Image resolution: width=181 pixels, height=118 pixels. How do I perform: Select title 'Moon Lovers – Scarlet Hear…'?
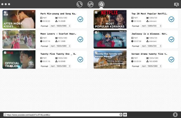tap(58, 34)
